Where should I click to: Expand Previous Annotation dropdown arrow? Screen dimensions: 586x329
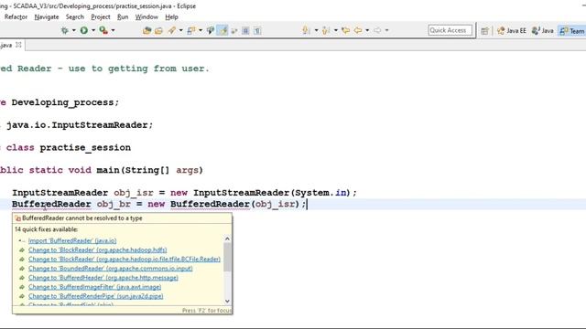point(336,30)
